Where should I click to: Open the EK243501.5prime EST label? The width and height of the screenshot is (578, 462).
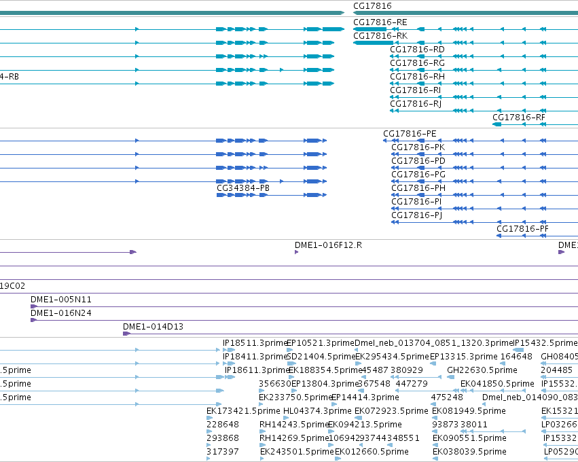(297, 452)
